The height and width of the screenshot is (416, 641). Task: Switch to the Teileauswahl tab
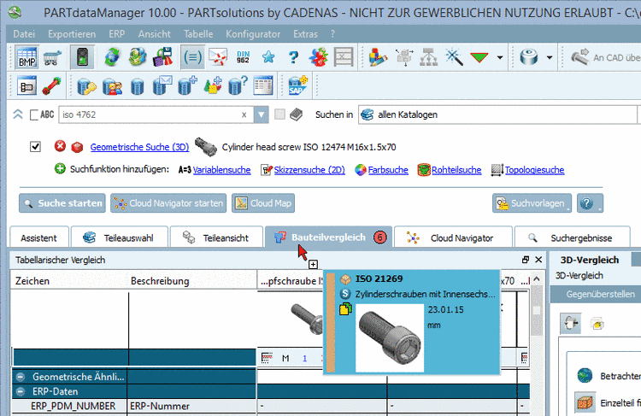[x=120, y=237]
